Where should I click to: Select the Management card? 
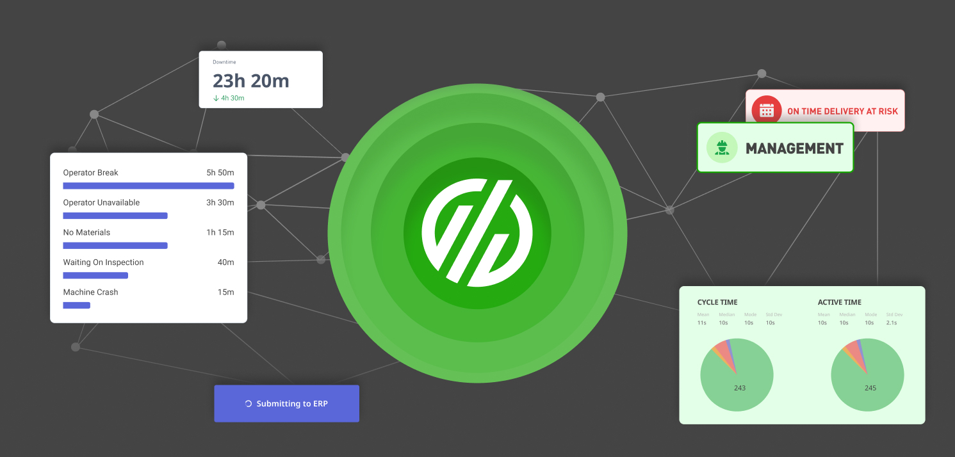775,148
